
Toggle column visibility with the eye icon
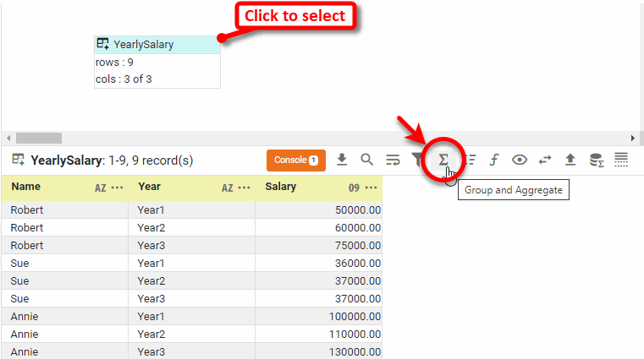tap(520, 160)
